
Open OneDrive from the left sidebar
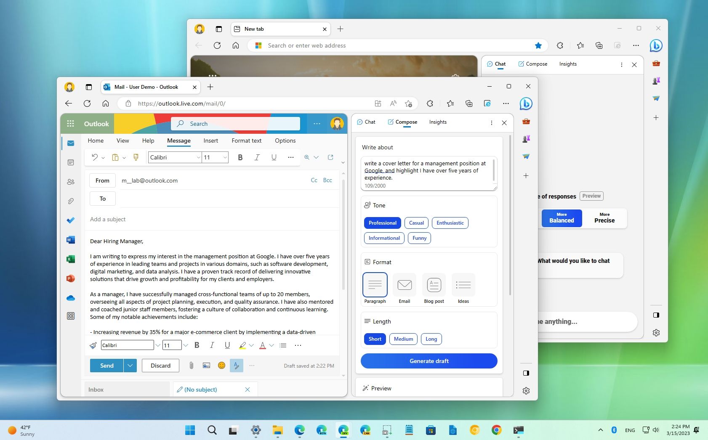(71, 298)
